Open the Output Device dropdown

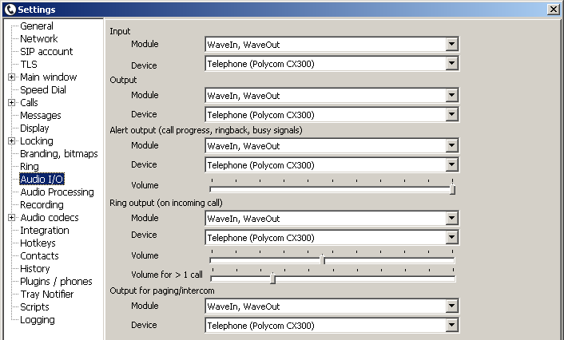coord(452,115)
